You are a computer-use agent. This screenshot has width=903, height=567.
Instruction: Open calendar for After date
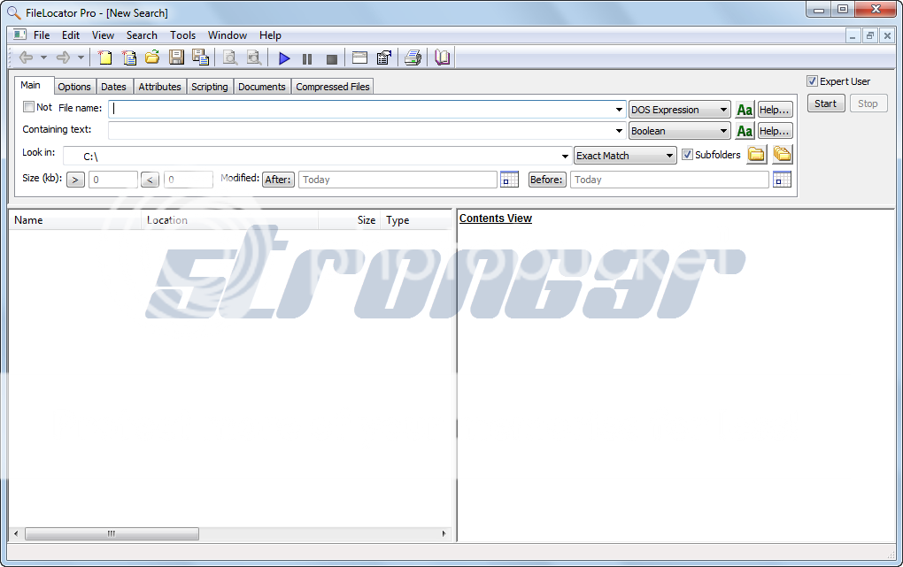(509, 180)
